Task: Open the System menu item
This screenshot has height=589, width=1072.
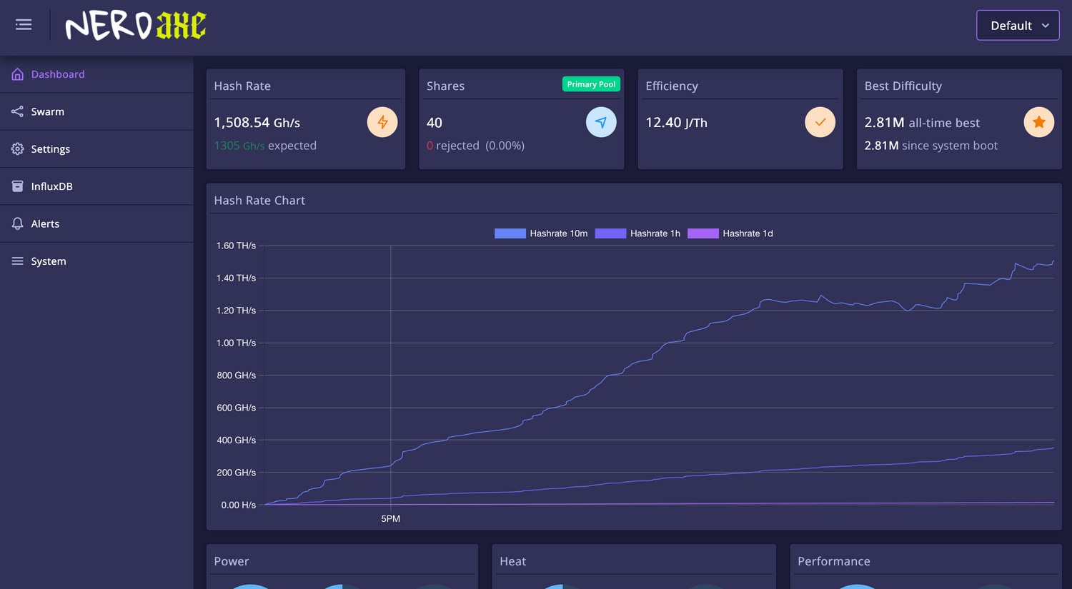Action: (49, 261)
